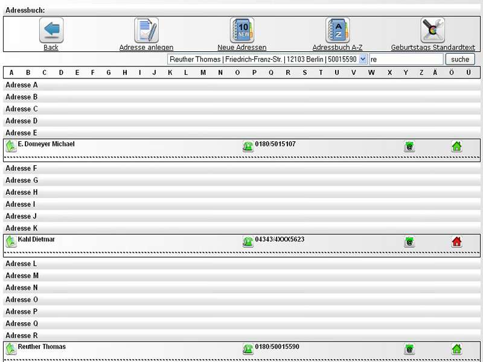
Task: Click the email icon for Reuther Thomas
Action: click(409, 349)
